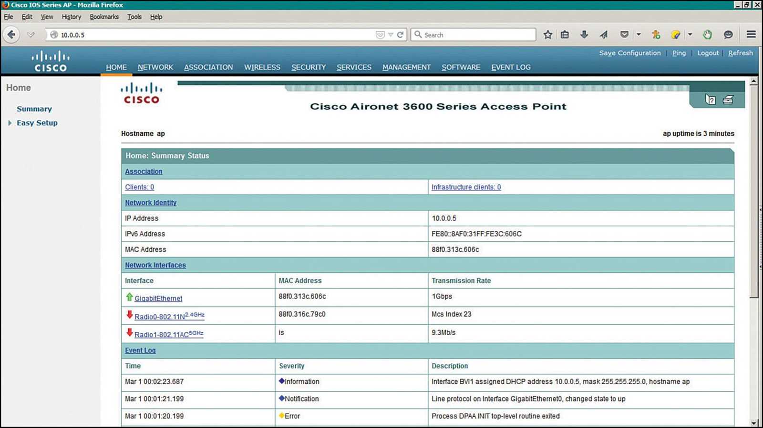This screenshot has height=428, width=763.
Task: Open the Radio0-802.11N 2.4GHz link
Action: (x=169, y=316)
